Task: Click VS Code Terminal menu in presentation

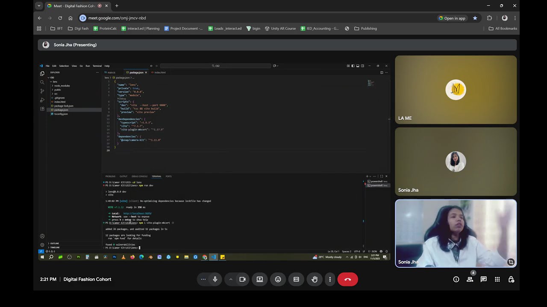Action: [97, 66]
